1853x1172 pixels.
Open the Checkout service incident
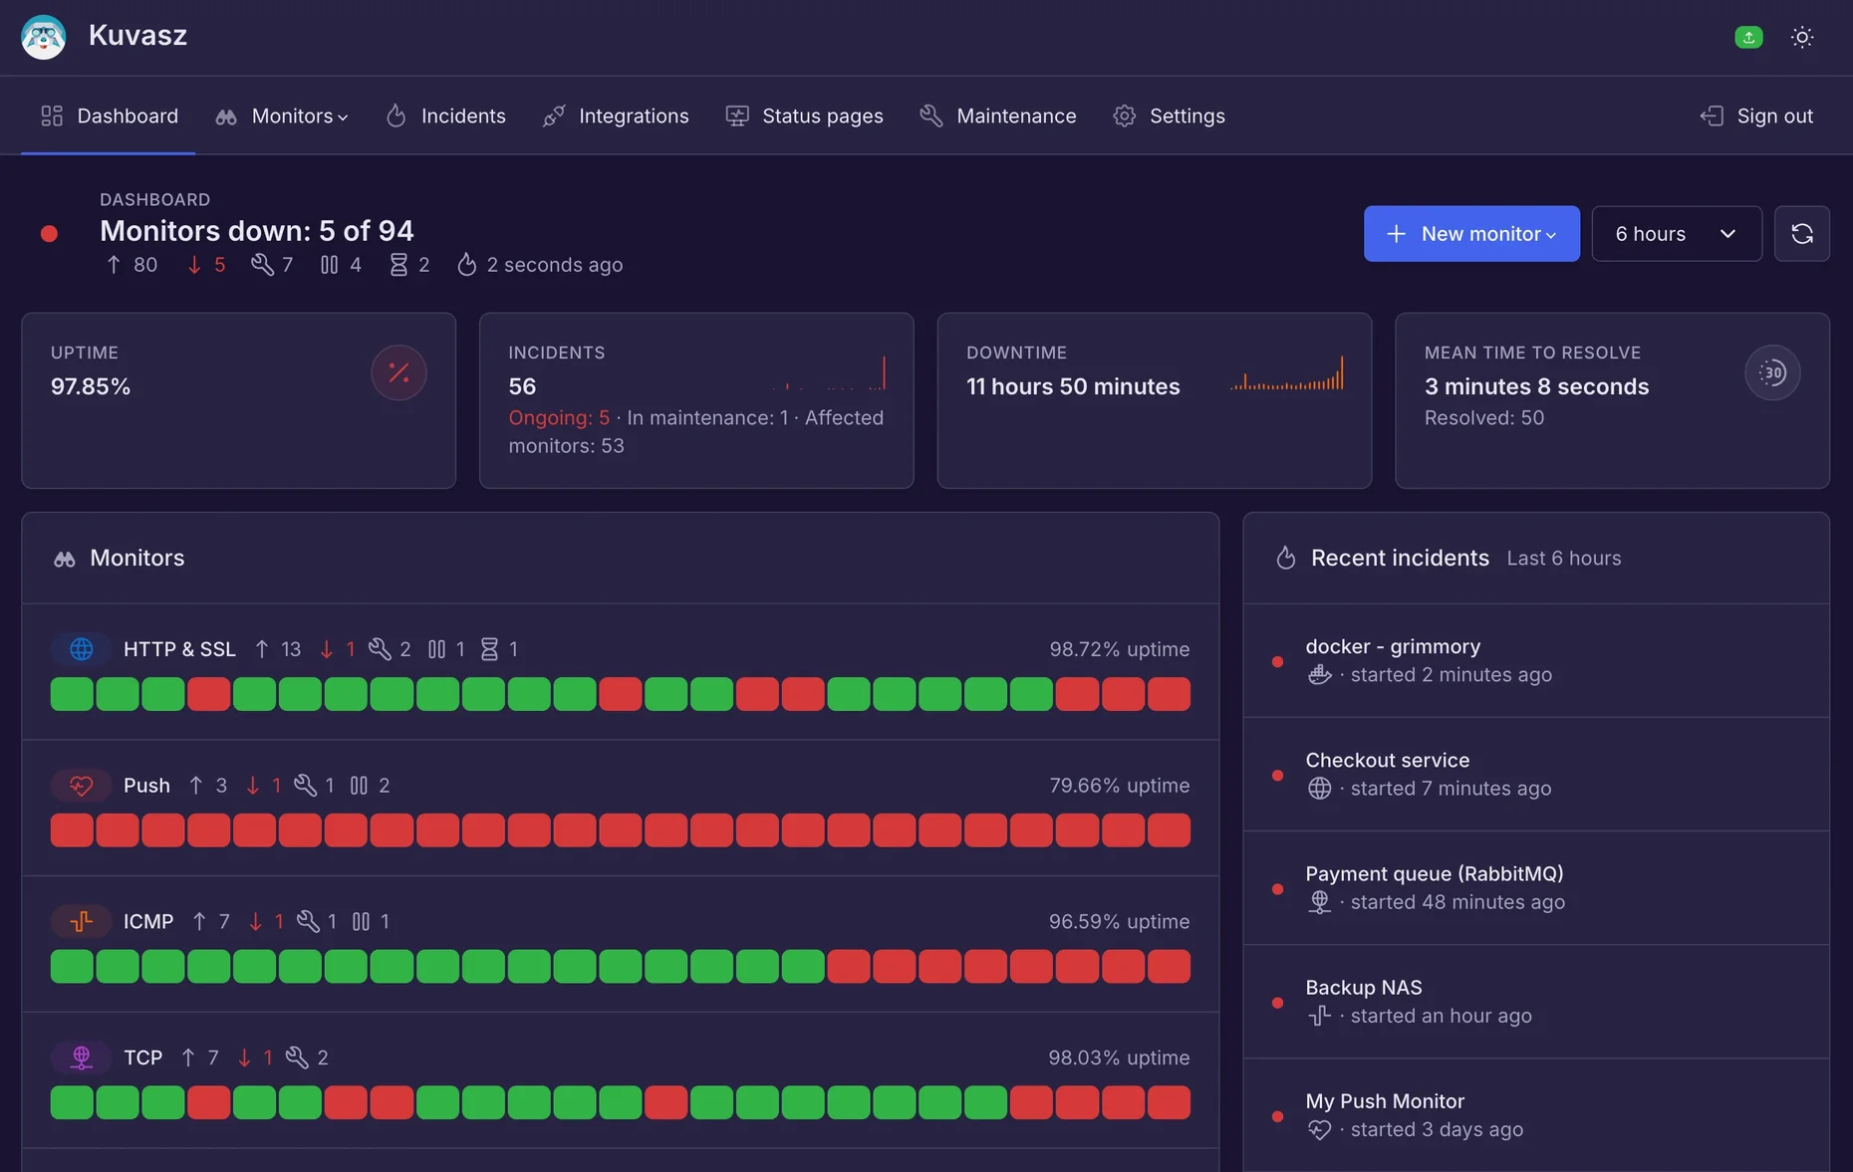pos(1535,774)
